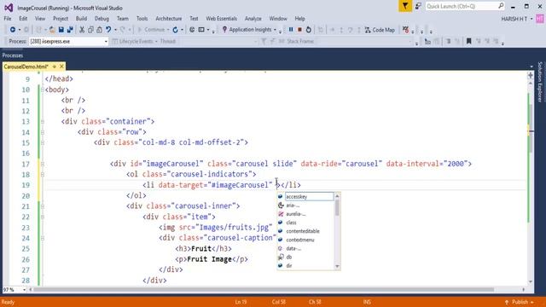The width and height of the screenshot is (546, 307).
Task: Open the Architecture menu
Action: tap(169, 19)
